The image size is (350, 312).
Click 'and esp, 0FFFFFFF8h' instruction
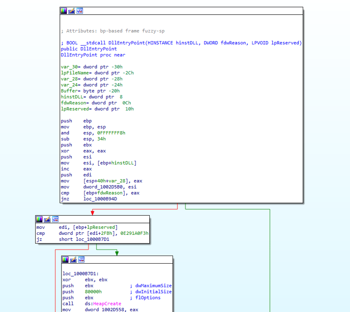click(x=93, y=133)
